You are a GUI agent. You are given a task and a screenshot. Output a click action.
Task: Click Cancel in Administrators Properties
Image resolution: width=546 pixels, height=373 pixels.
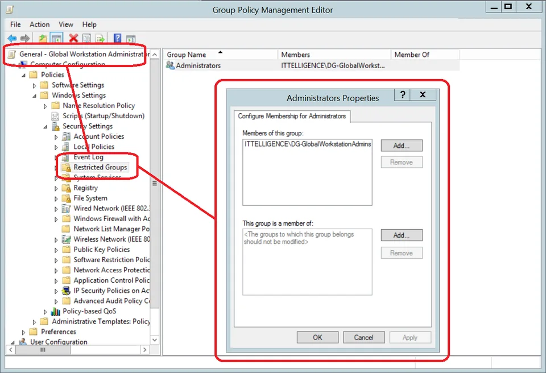pos(364,338)
